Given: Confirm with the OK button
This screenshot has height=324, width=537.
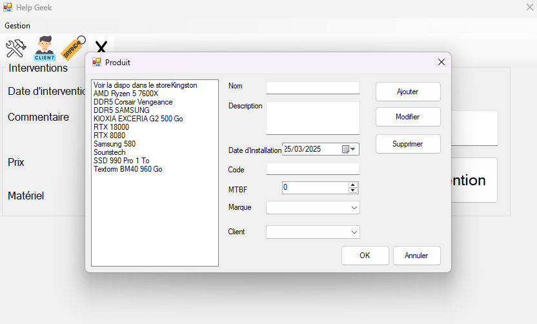Looking at the screenshot, I should click(365, 256).
